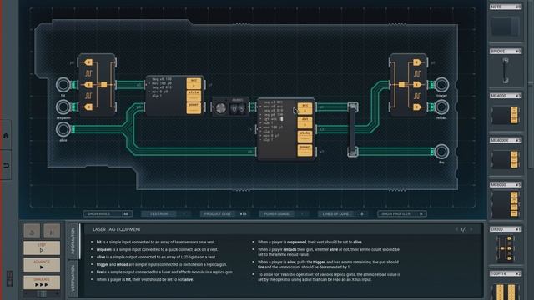Click the code area of the left microcontroller
This screenshot has width=534, height=300.
tap(167, 95)
